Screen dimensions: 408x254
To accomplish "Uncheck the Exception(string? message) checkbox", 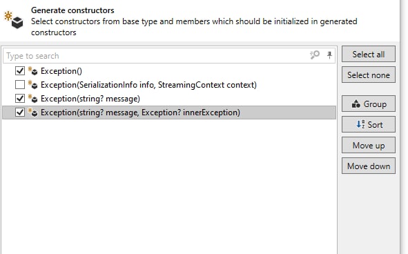I will [x=20, y=99].
